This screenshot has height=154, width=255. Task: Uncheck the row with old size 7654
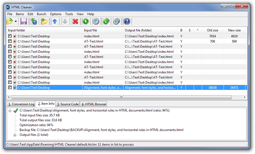(10, 36)
